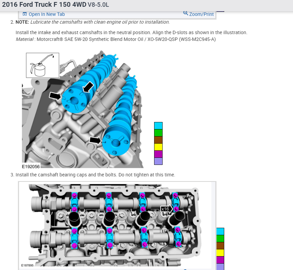
Task: Click the cyan swatch beside camshaft illustration E192056
Action: click(158, 126)
